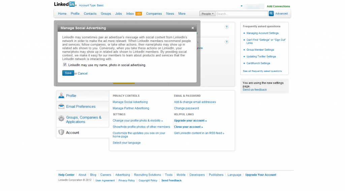Image resolution: width=345 pixels, height=191 pixels.
Task: Click Add Connections link
Action: click(x=278, y=6)
